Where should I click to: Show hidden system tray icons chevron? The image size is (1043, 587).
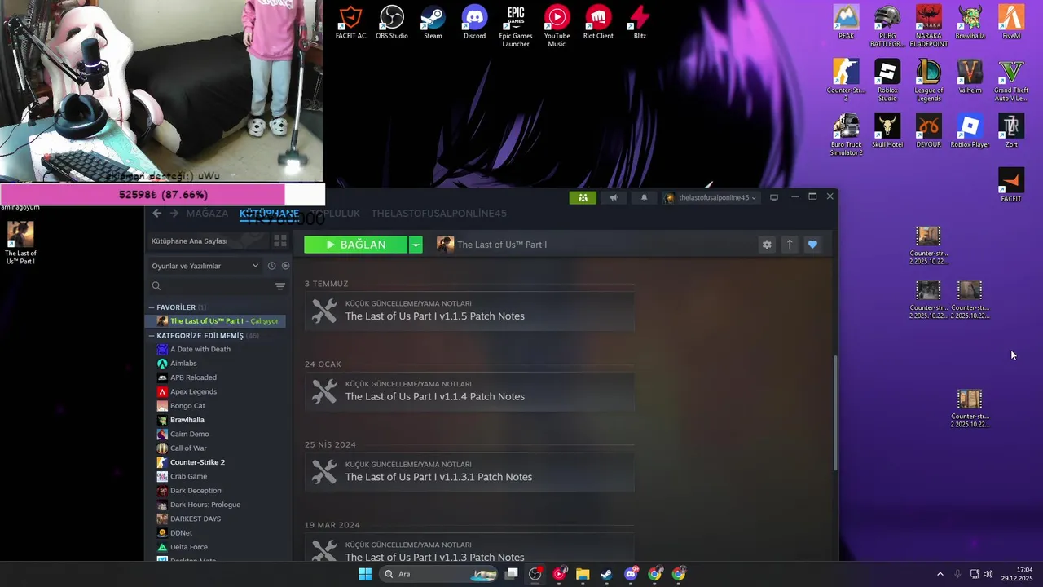(940, 574)
